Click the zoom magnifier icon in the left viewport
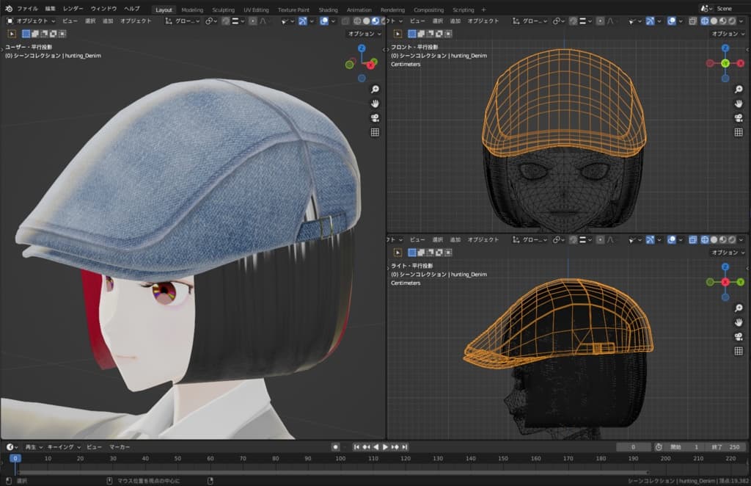 click(x=375, y=88)
